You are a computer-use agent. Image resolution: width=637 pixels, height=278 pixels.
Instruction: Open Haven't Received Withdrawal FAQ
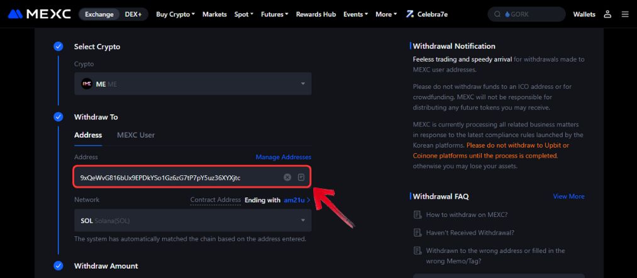[470, 233]
